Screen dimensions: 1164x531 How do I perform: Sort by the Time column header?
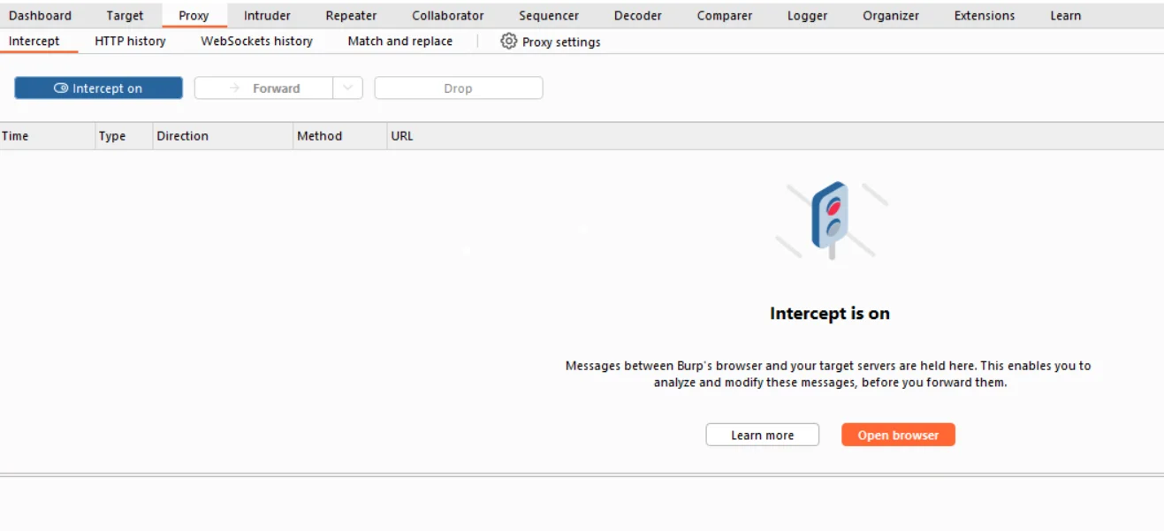coord(47,136)
